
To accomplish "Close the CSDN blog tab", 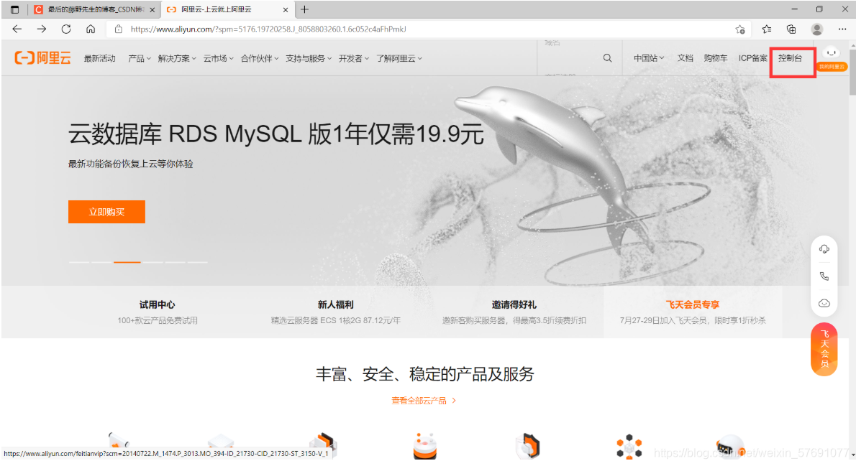I will coord(152,10).
